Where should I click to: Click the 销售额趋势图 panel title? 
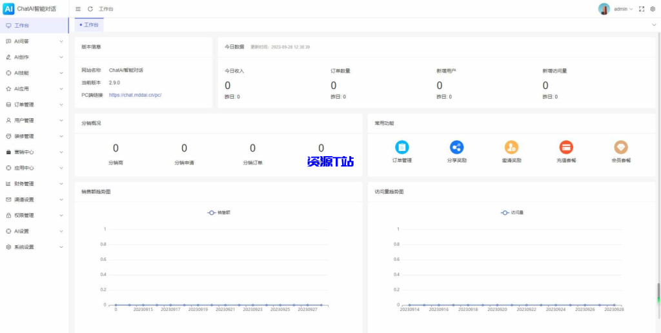[x=96, y=192]
